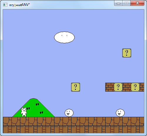Click the game window icon in title bar
Image resolution: width=147 pixels, height=136 pixels.
(x=5, y=5)
